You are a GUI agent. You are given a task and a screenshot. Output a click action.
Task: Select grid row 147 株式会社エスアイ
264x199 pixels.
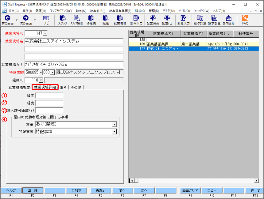tap(194, 49)
